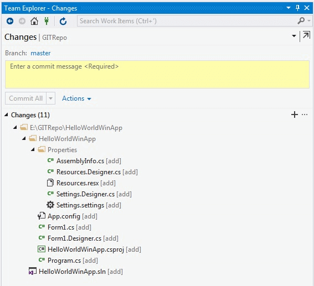Collapse the Properties folder node
This screenshot has height=286, width=314.
coord(33,149)
